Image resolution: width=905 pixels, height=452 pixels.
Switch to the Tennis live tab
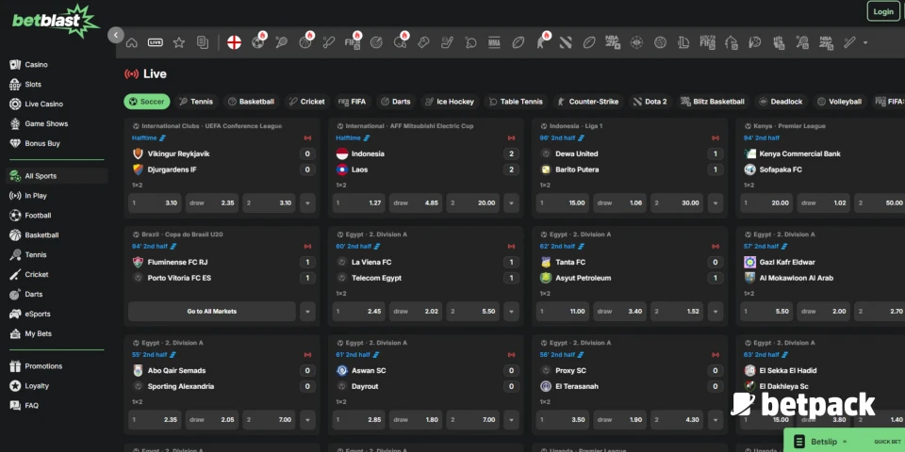tap(196, 102)
